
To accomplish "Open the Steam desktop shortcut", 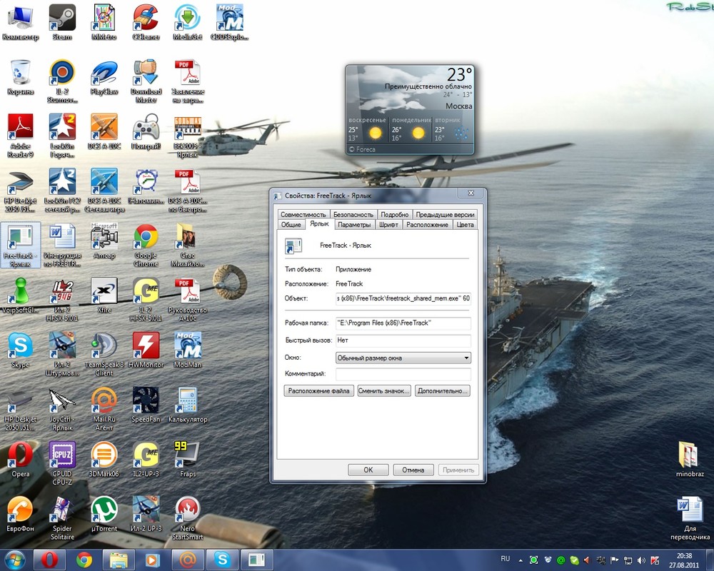I will coord(62,18).
